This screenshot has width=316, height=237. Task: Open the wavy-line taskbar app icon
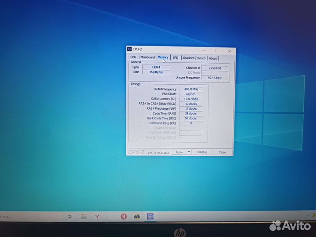[137, 217]
